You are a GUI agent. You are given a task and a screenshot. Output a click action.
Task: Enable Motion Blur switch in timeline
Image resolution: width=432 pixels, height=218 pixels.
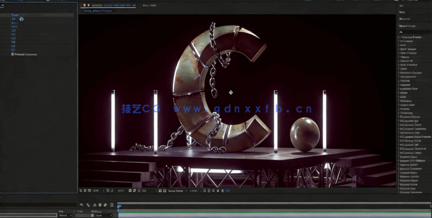pyautogui.click(x=105, y=205)
